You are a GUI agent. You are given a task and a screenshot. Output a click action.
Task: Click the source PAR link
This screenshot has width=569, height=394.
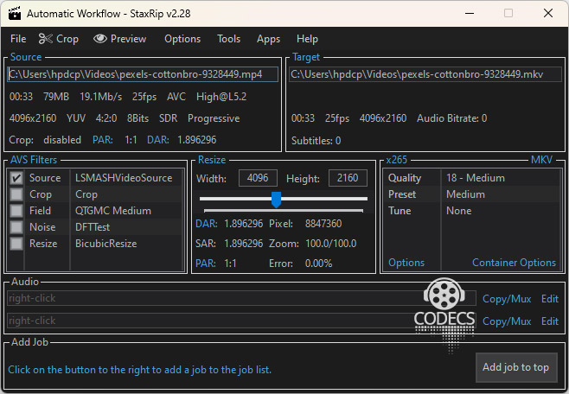click(x=102, y=140)
